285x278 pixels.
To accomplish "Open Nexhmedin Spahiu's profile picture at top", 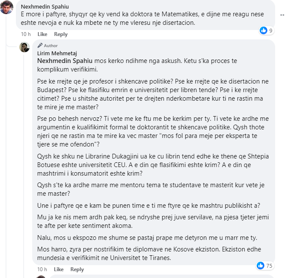I will coord(7,7).
